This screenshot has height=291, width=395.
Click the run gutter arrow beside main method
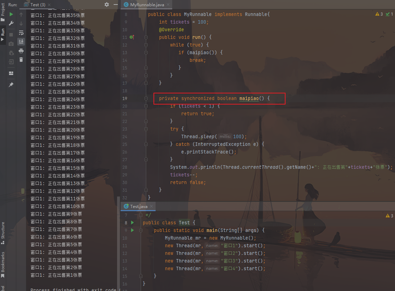coord(132,230)
